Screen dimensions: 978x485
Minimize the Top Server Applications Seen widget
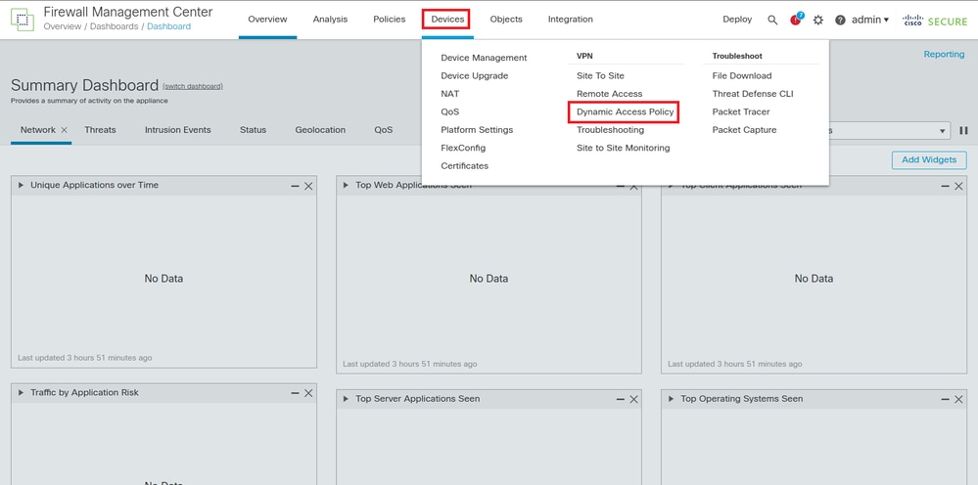pyautogui.click(x=621, y=400)
